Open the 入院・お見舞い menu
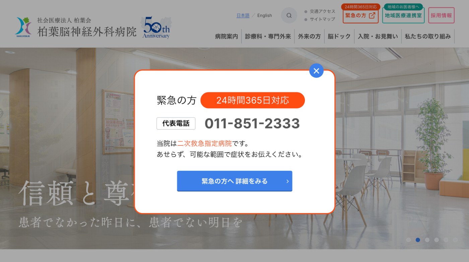 pyautogui.click(x=378, y=36)
